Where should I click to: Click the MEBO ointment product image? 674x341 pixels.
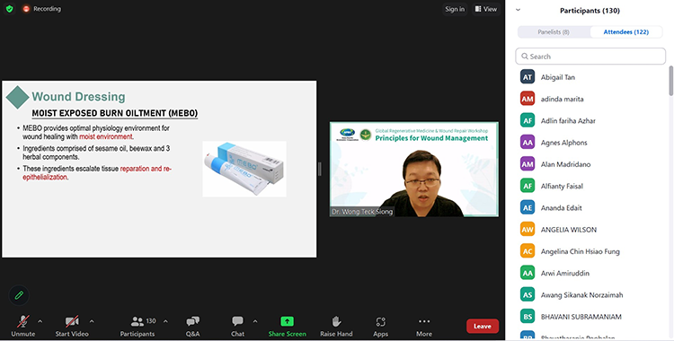click(244, 169)
